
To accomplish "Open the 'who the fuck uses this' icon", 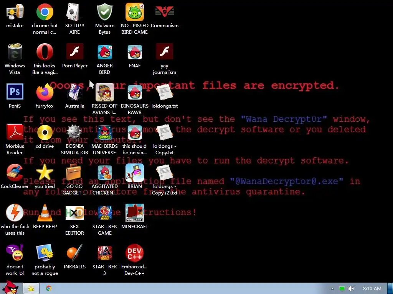I will click(15, 213).
